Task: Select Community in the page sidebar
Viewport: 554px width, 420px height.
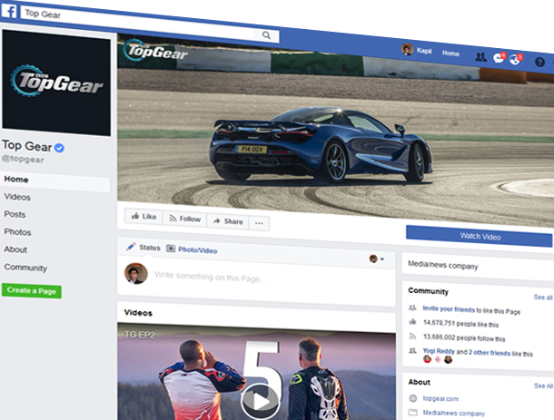Action: (x=25, y=268)
